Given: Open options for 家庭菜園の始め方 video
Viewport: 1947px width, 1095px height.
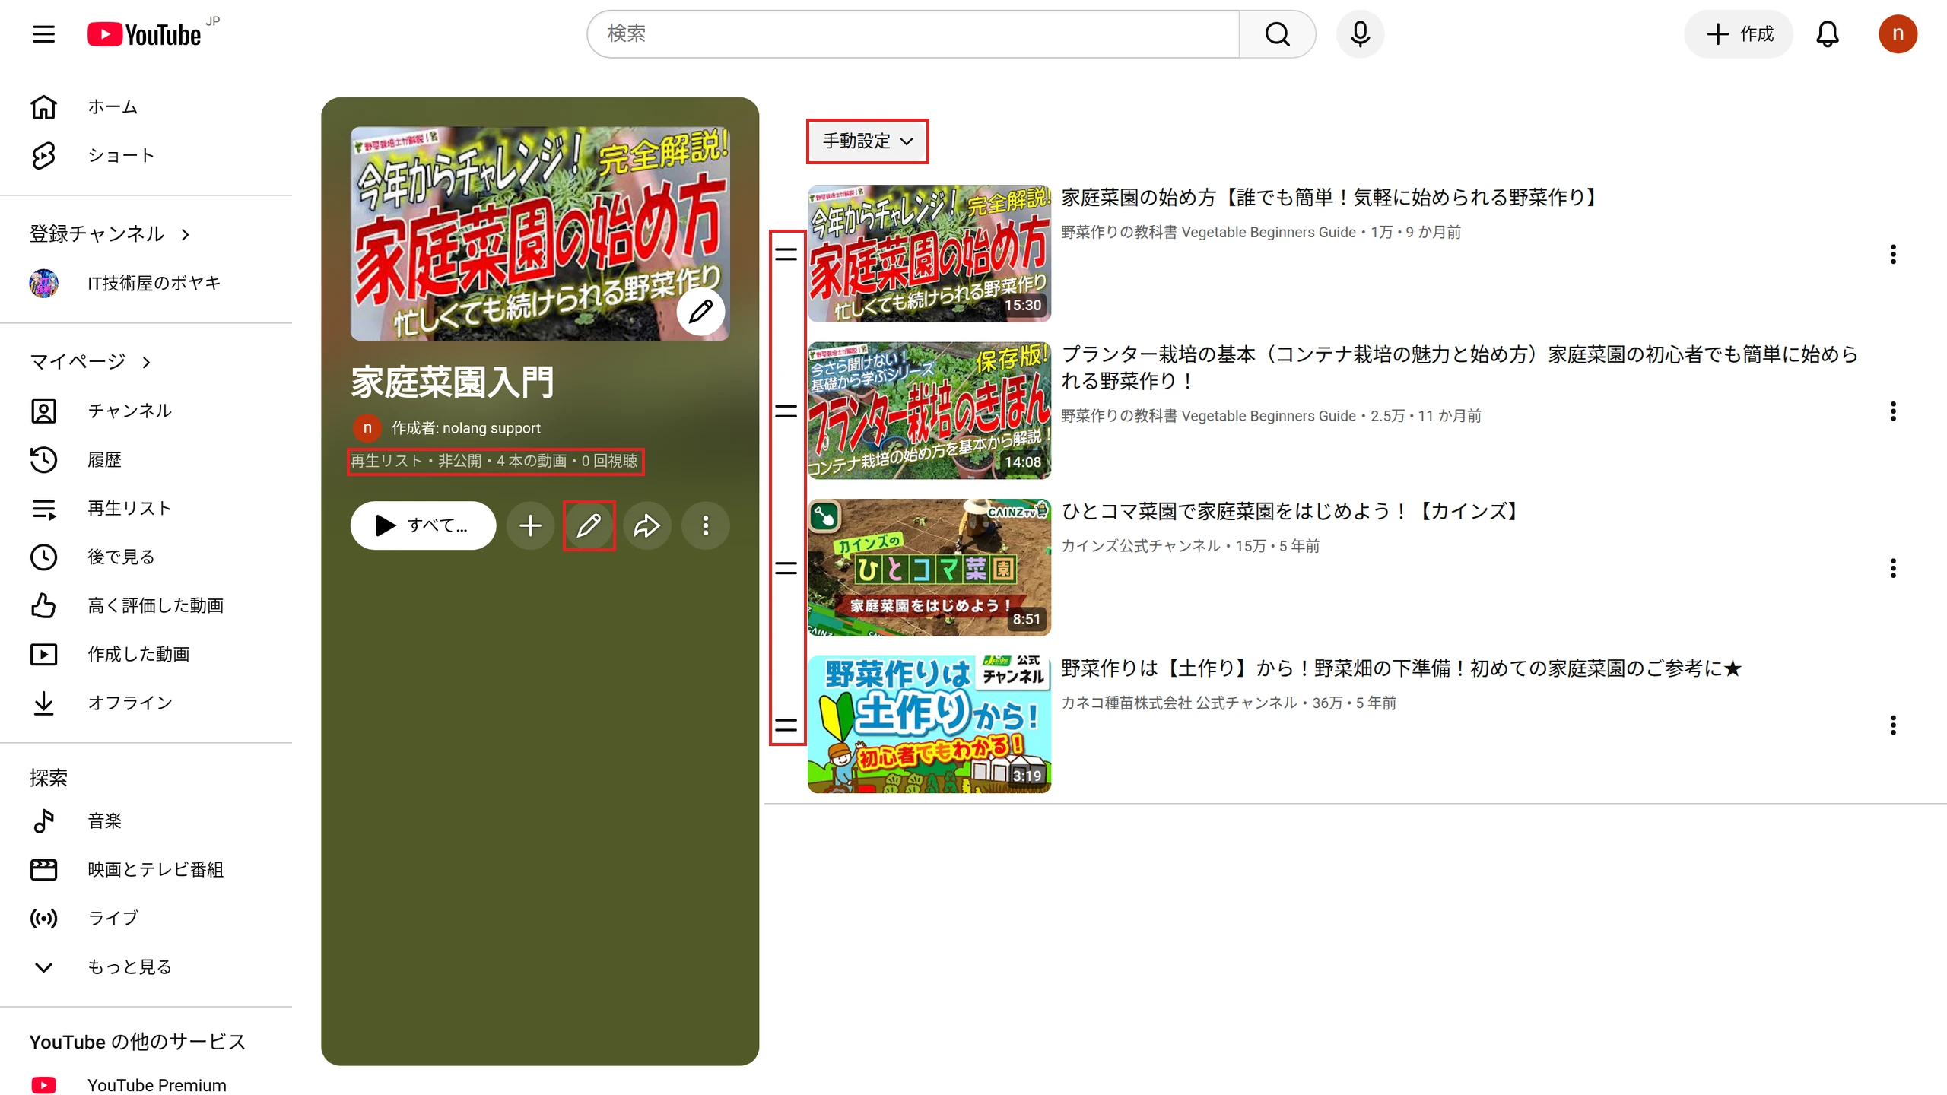Looking at the screenshot, I should (x=1893, y=254).
